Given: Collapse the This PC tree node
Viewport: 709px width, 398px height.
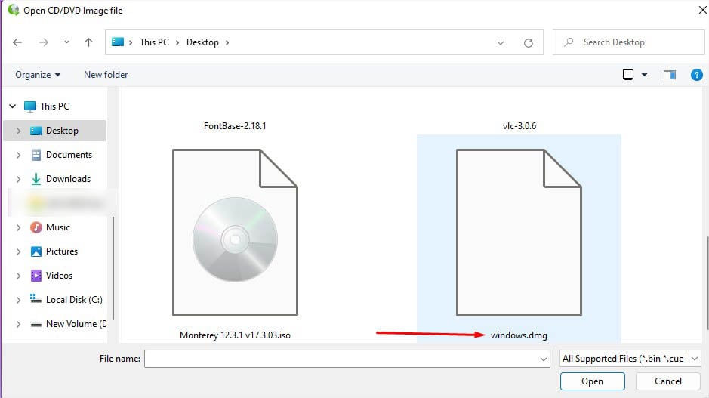Looking at the screenshot, I should 13,106.
